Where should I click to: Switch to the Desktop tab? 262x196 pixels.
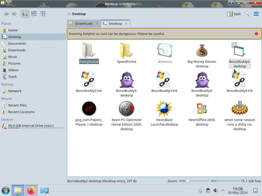(115, 23)
